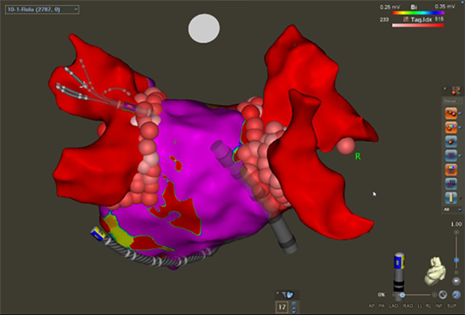465x315 pixels.
Task: Toggle the rainbow grid icon on orange
Action: (x=451, y=170)
